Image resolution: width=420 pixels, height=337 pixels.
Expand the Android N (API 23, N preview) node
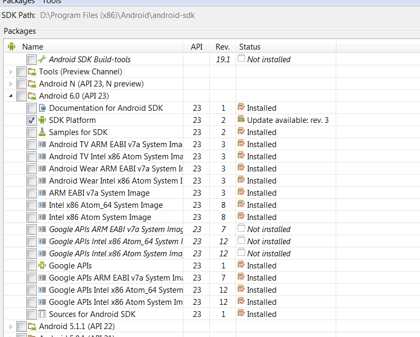[11, 84]
